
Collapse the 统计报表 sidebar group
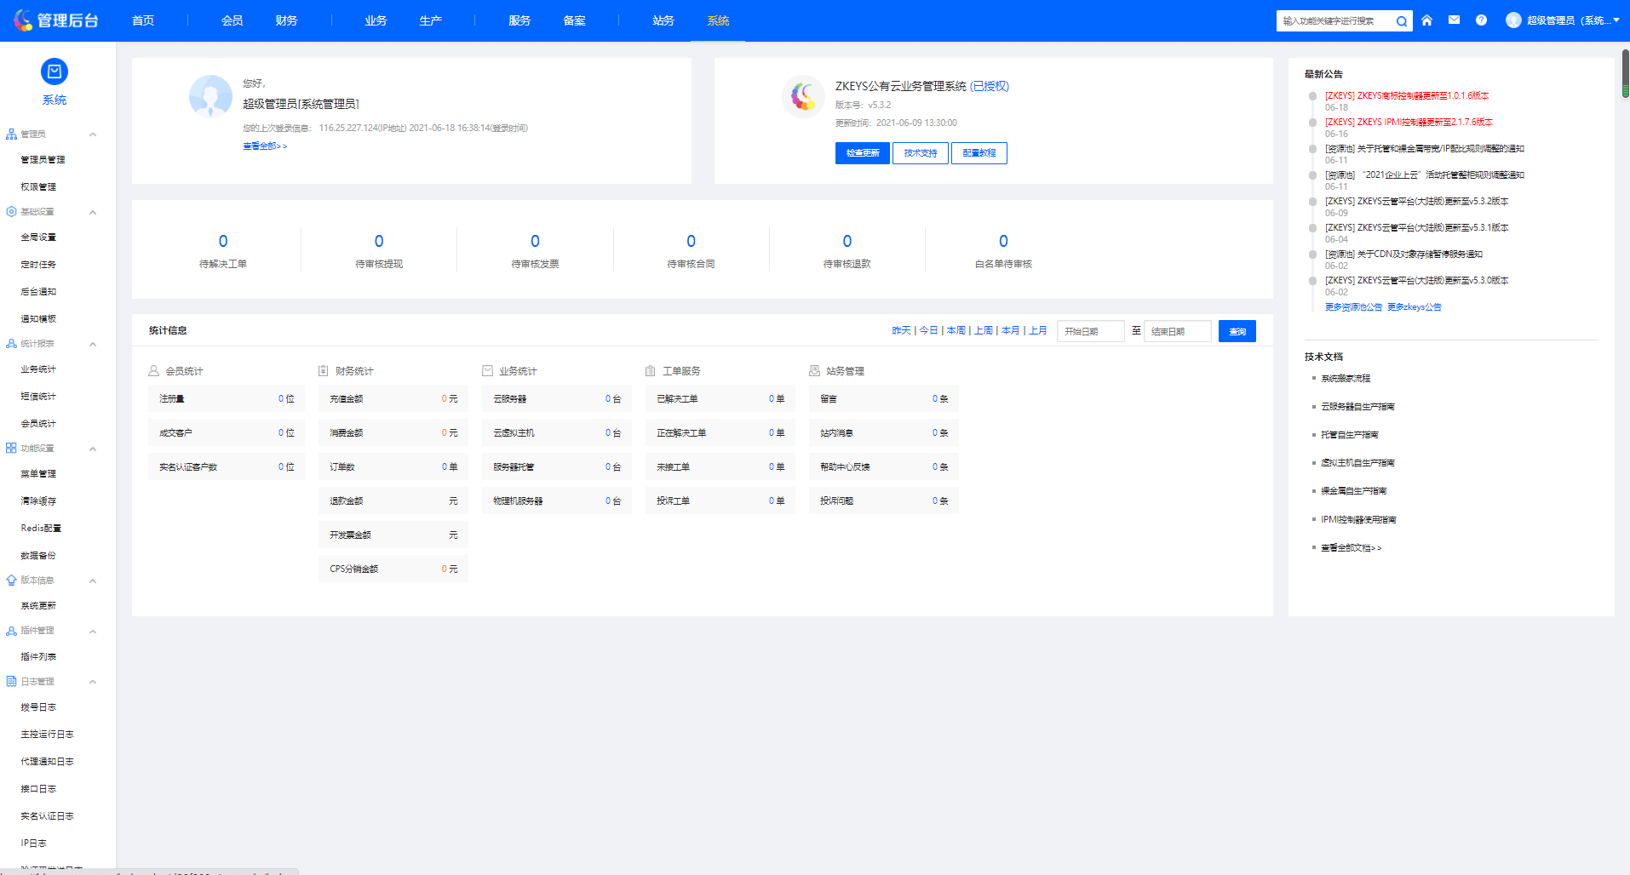click(93, 344)
